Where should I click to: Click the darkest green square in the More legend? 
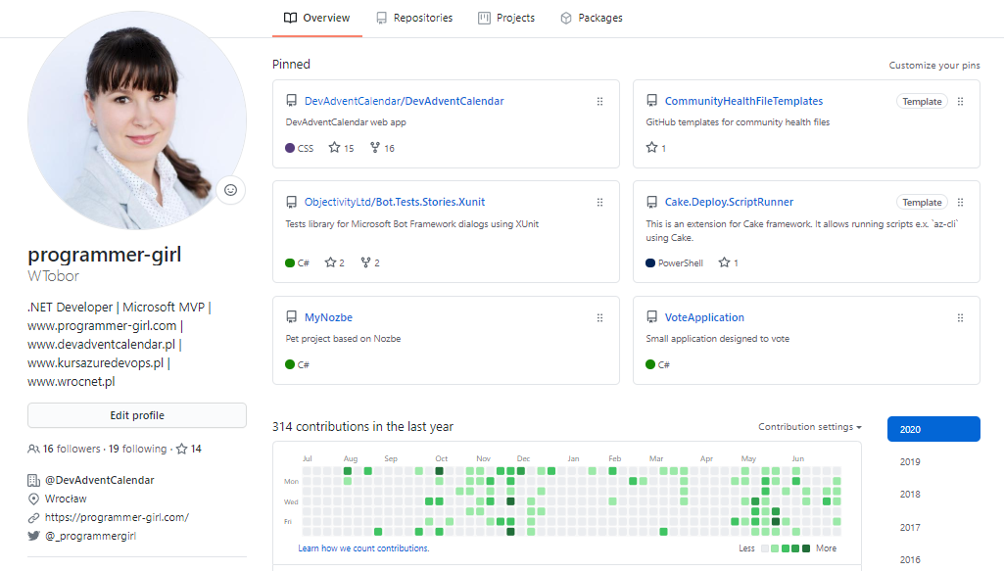(806, 548)
